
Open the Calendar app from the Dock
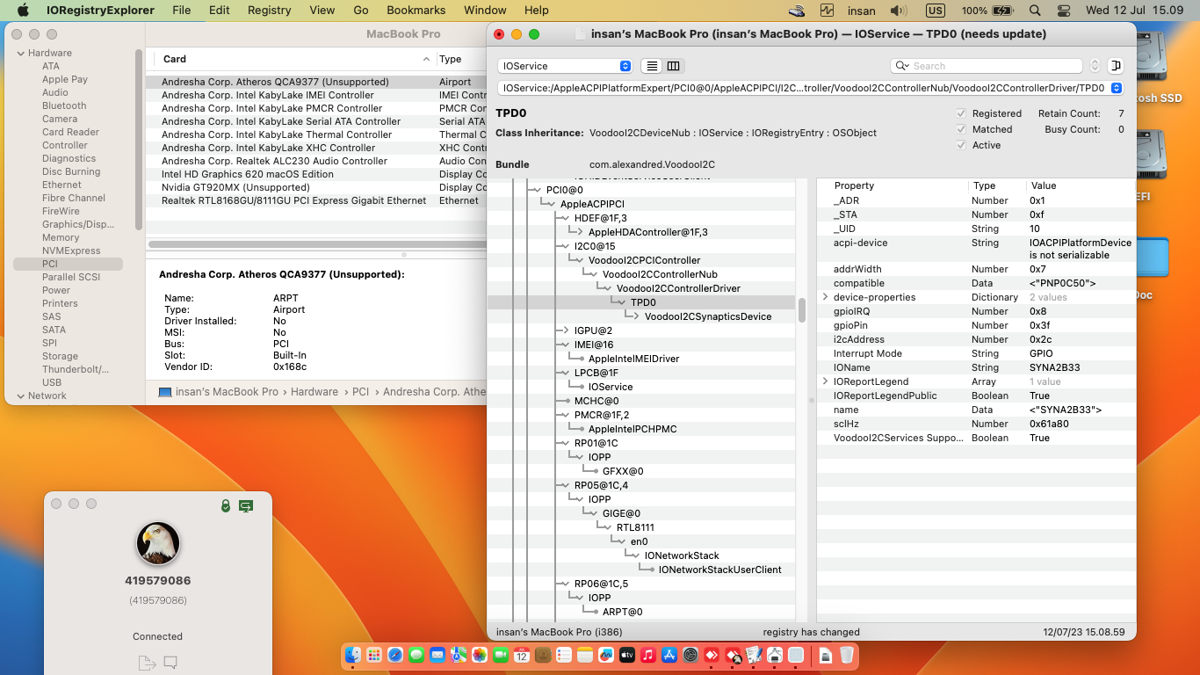tap(521, 655)
